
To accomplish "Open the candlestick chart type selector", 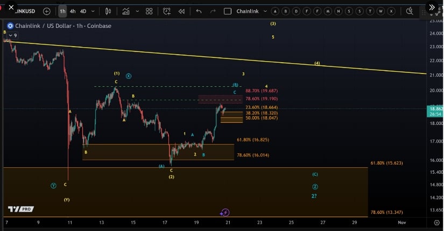I will (x=108, y=11).
